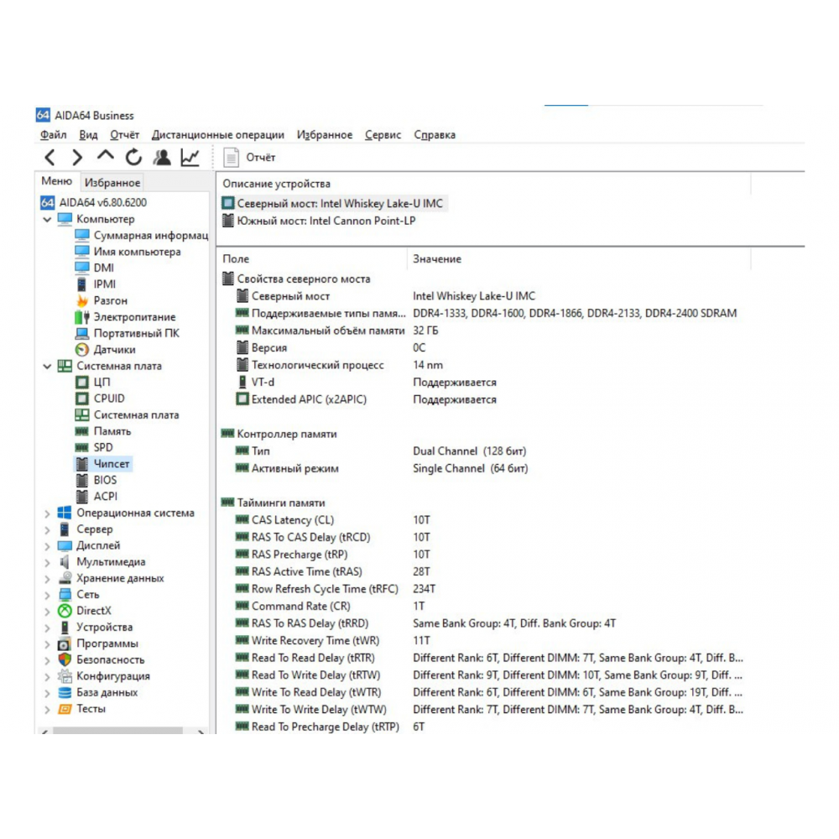Expand the Устройства tree node
Screen dimensions: 839x839
47,628
